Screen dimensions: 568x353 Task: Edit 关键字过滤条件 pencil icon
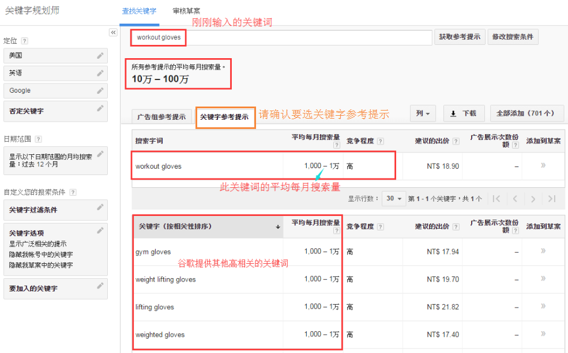pyautogui.click(x=100, y=207)
